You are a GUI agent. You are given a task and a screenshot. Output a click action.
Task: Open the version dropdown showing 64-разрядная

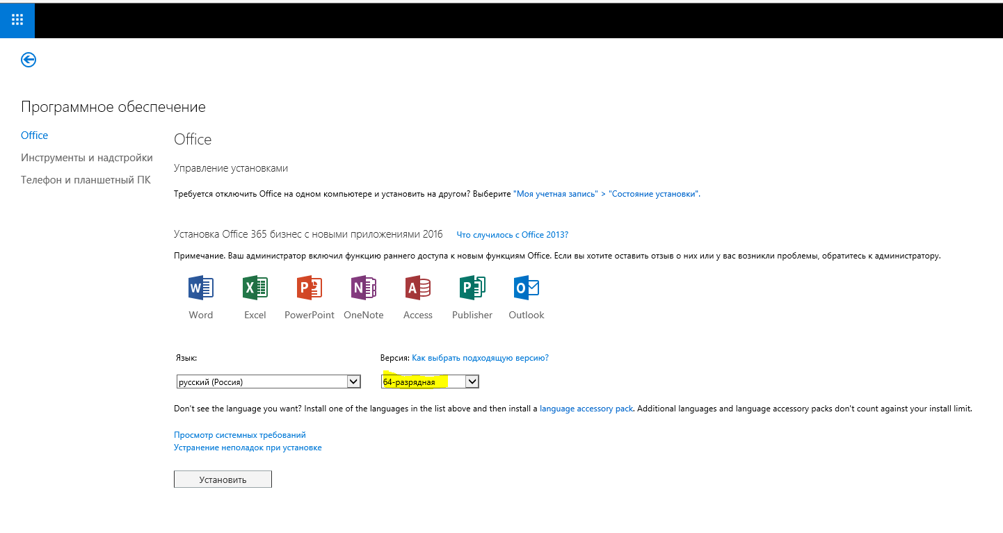pyautogui.click(x=430, y=382)
